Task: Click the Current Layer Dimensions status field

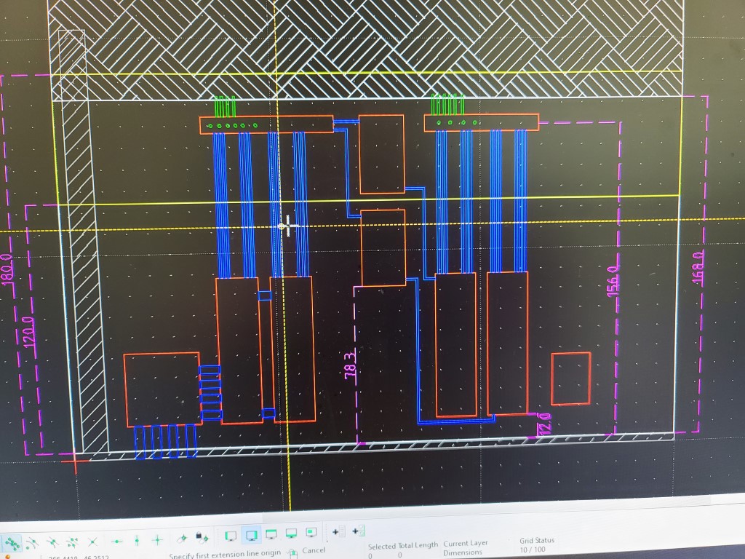Action: coord(465,548)
